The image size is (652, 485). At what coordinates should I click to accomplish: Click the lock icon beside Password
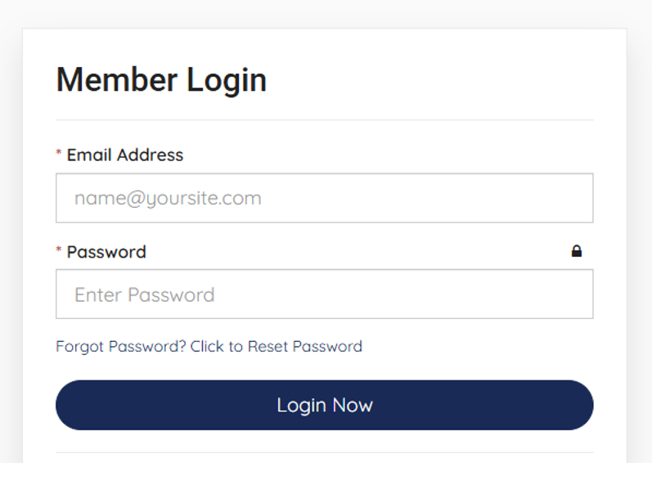[577, 251]
